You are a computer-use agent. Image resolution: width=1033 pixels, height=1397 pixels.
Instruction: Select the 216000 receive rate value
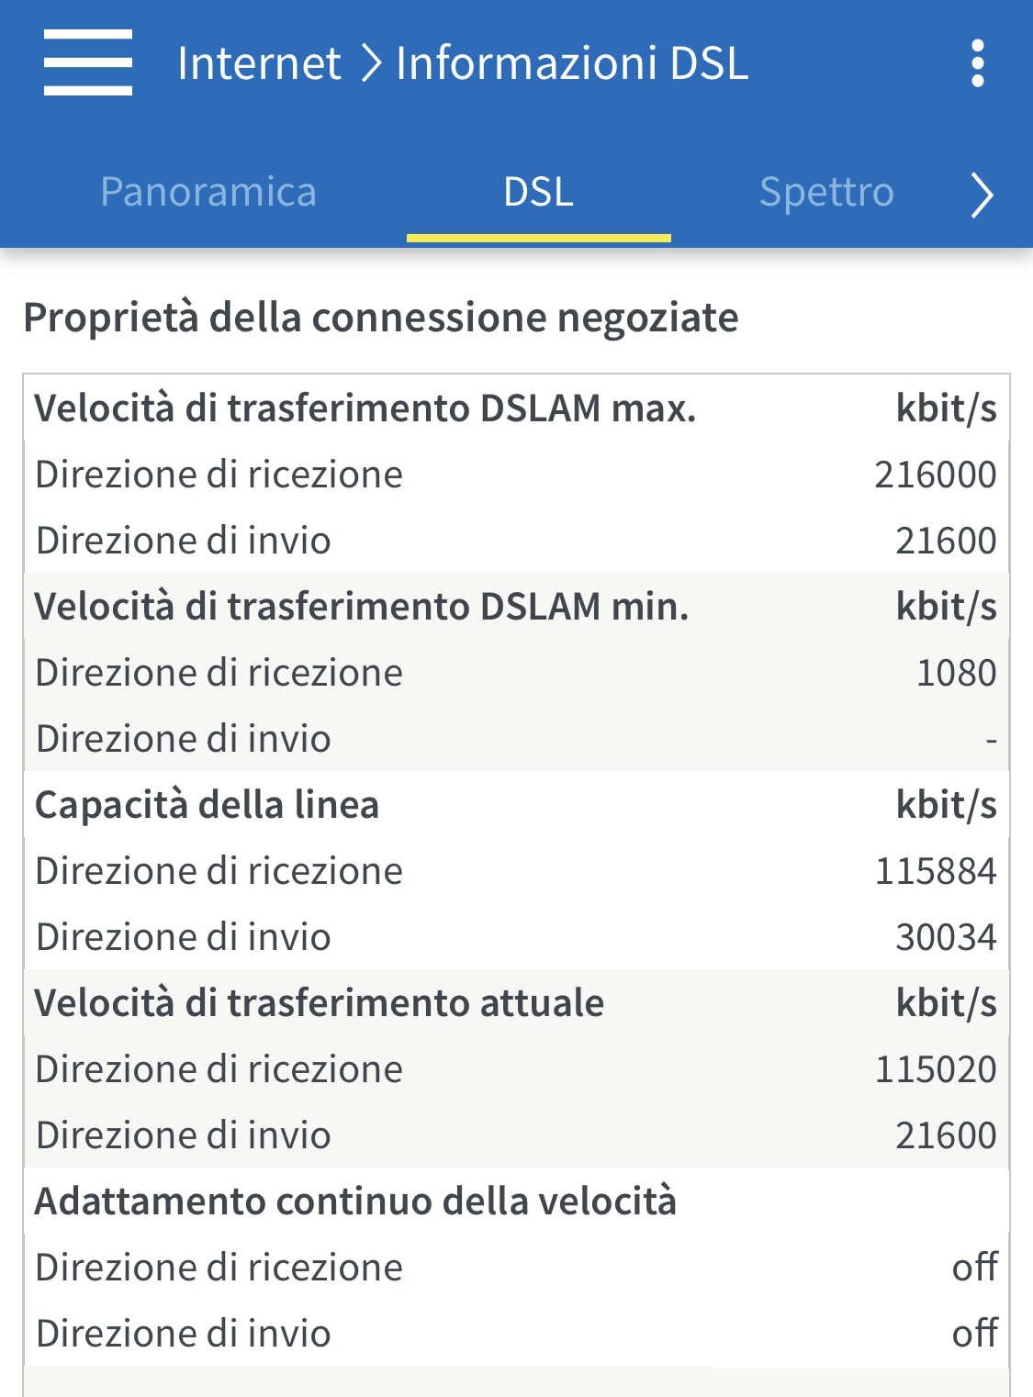[x=935, y=475]
